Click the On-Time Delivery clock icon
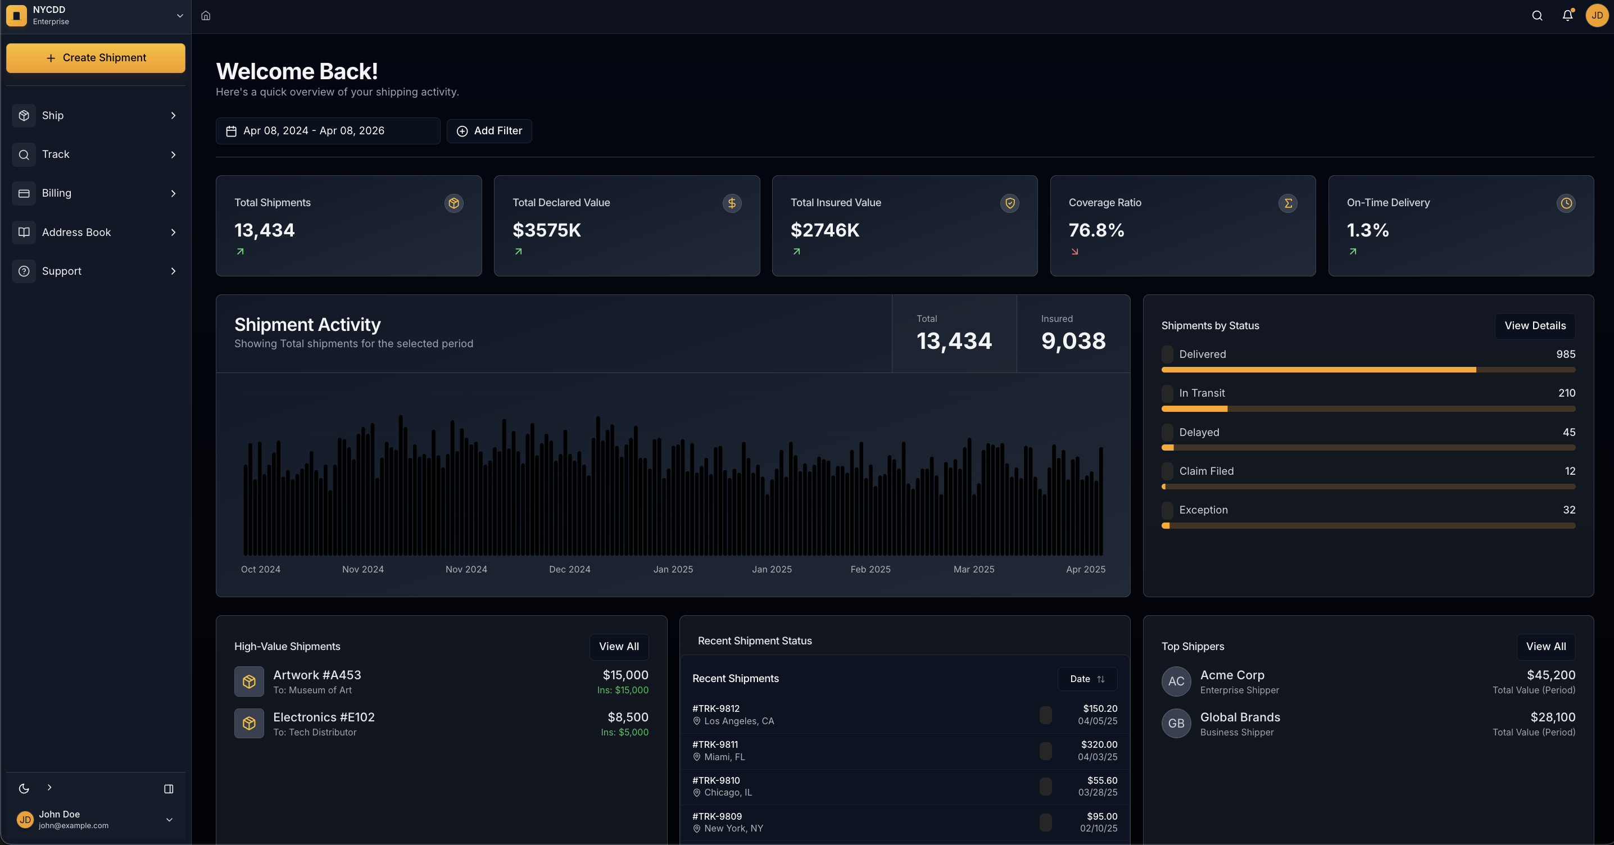Viewport: 1614px width, 845px height. coord(1566,203)
